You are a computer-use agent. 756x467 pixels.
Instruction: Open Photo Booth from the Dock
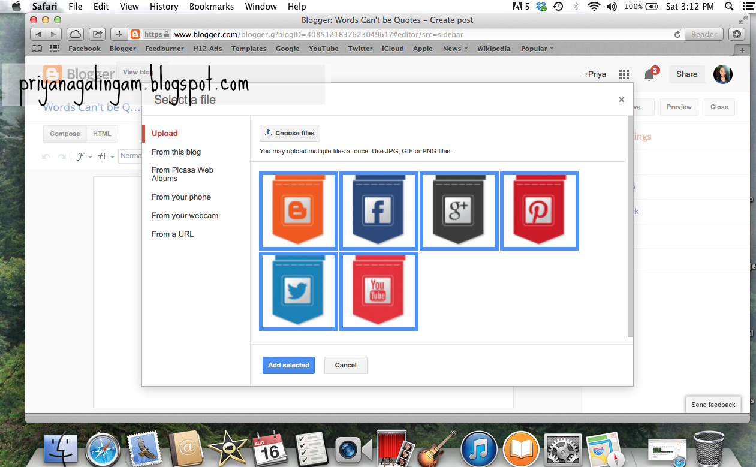pyautogui.click(x=396, y=450)
